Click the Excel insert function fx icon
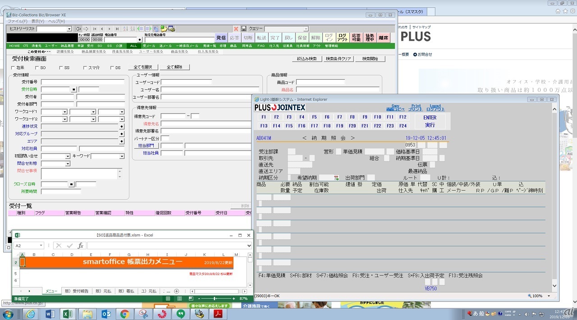 [80, 246]
